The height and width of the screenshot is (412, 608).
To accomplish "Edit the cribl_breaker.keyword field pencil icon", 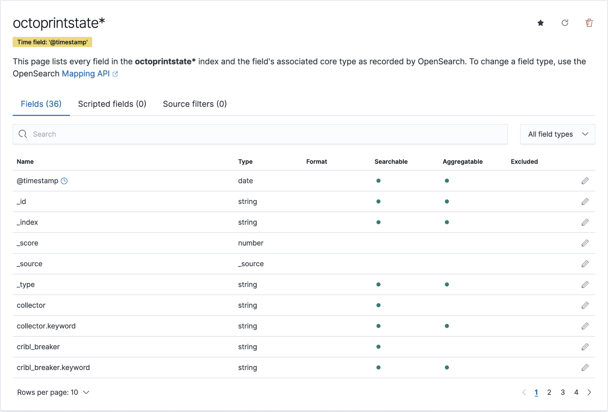I will coord(585,368).
